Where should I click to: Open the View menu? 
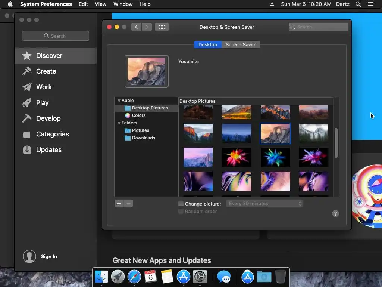click(x=100, y=4)
